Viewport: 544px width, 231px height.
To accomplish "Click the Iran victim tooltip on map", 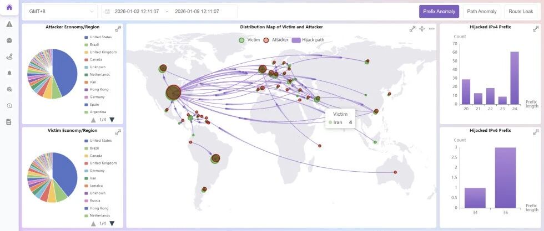I will (340, 118).
